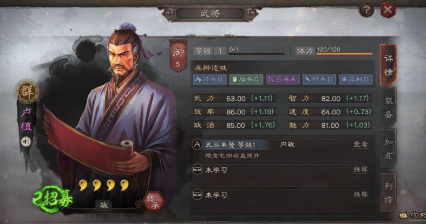Select the 详情 details tab
The image size is (426, 224).
click(x=389, y=65)
